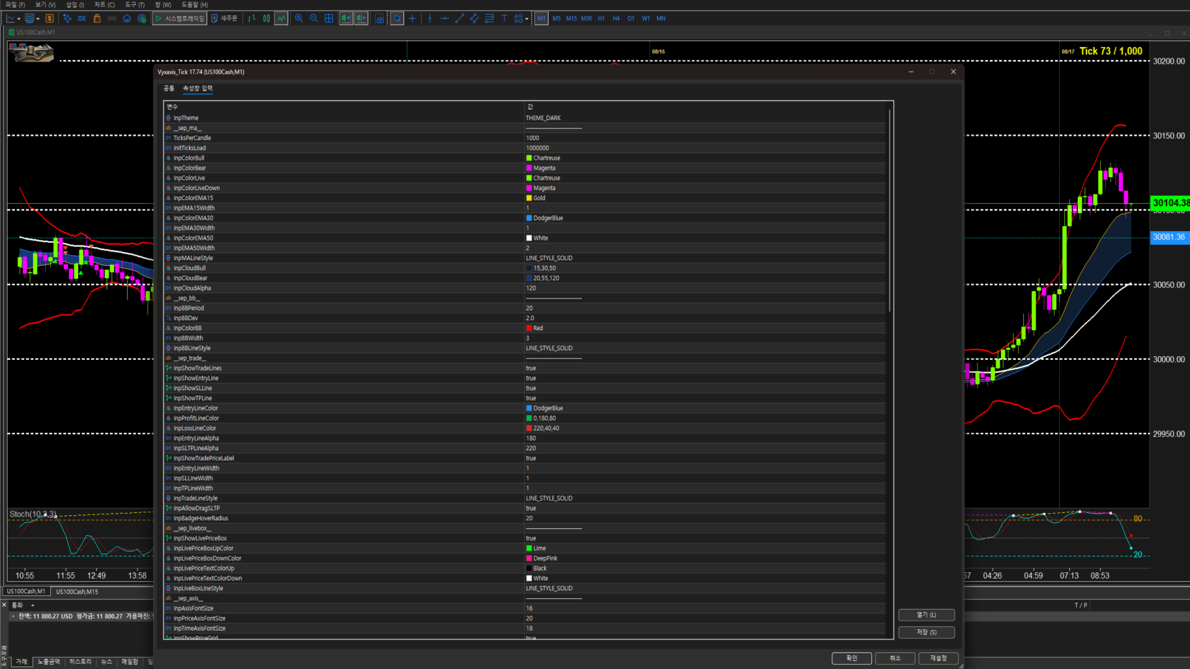Open the 파일 (F) menu
Image resolution: width=1190 pixels, height=669 pixels.
(x=15, y=5)
